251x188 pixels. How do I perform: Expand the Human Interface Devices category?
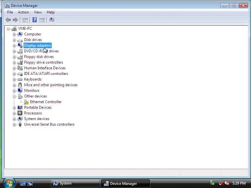tap(14, 68)
